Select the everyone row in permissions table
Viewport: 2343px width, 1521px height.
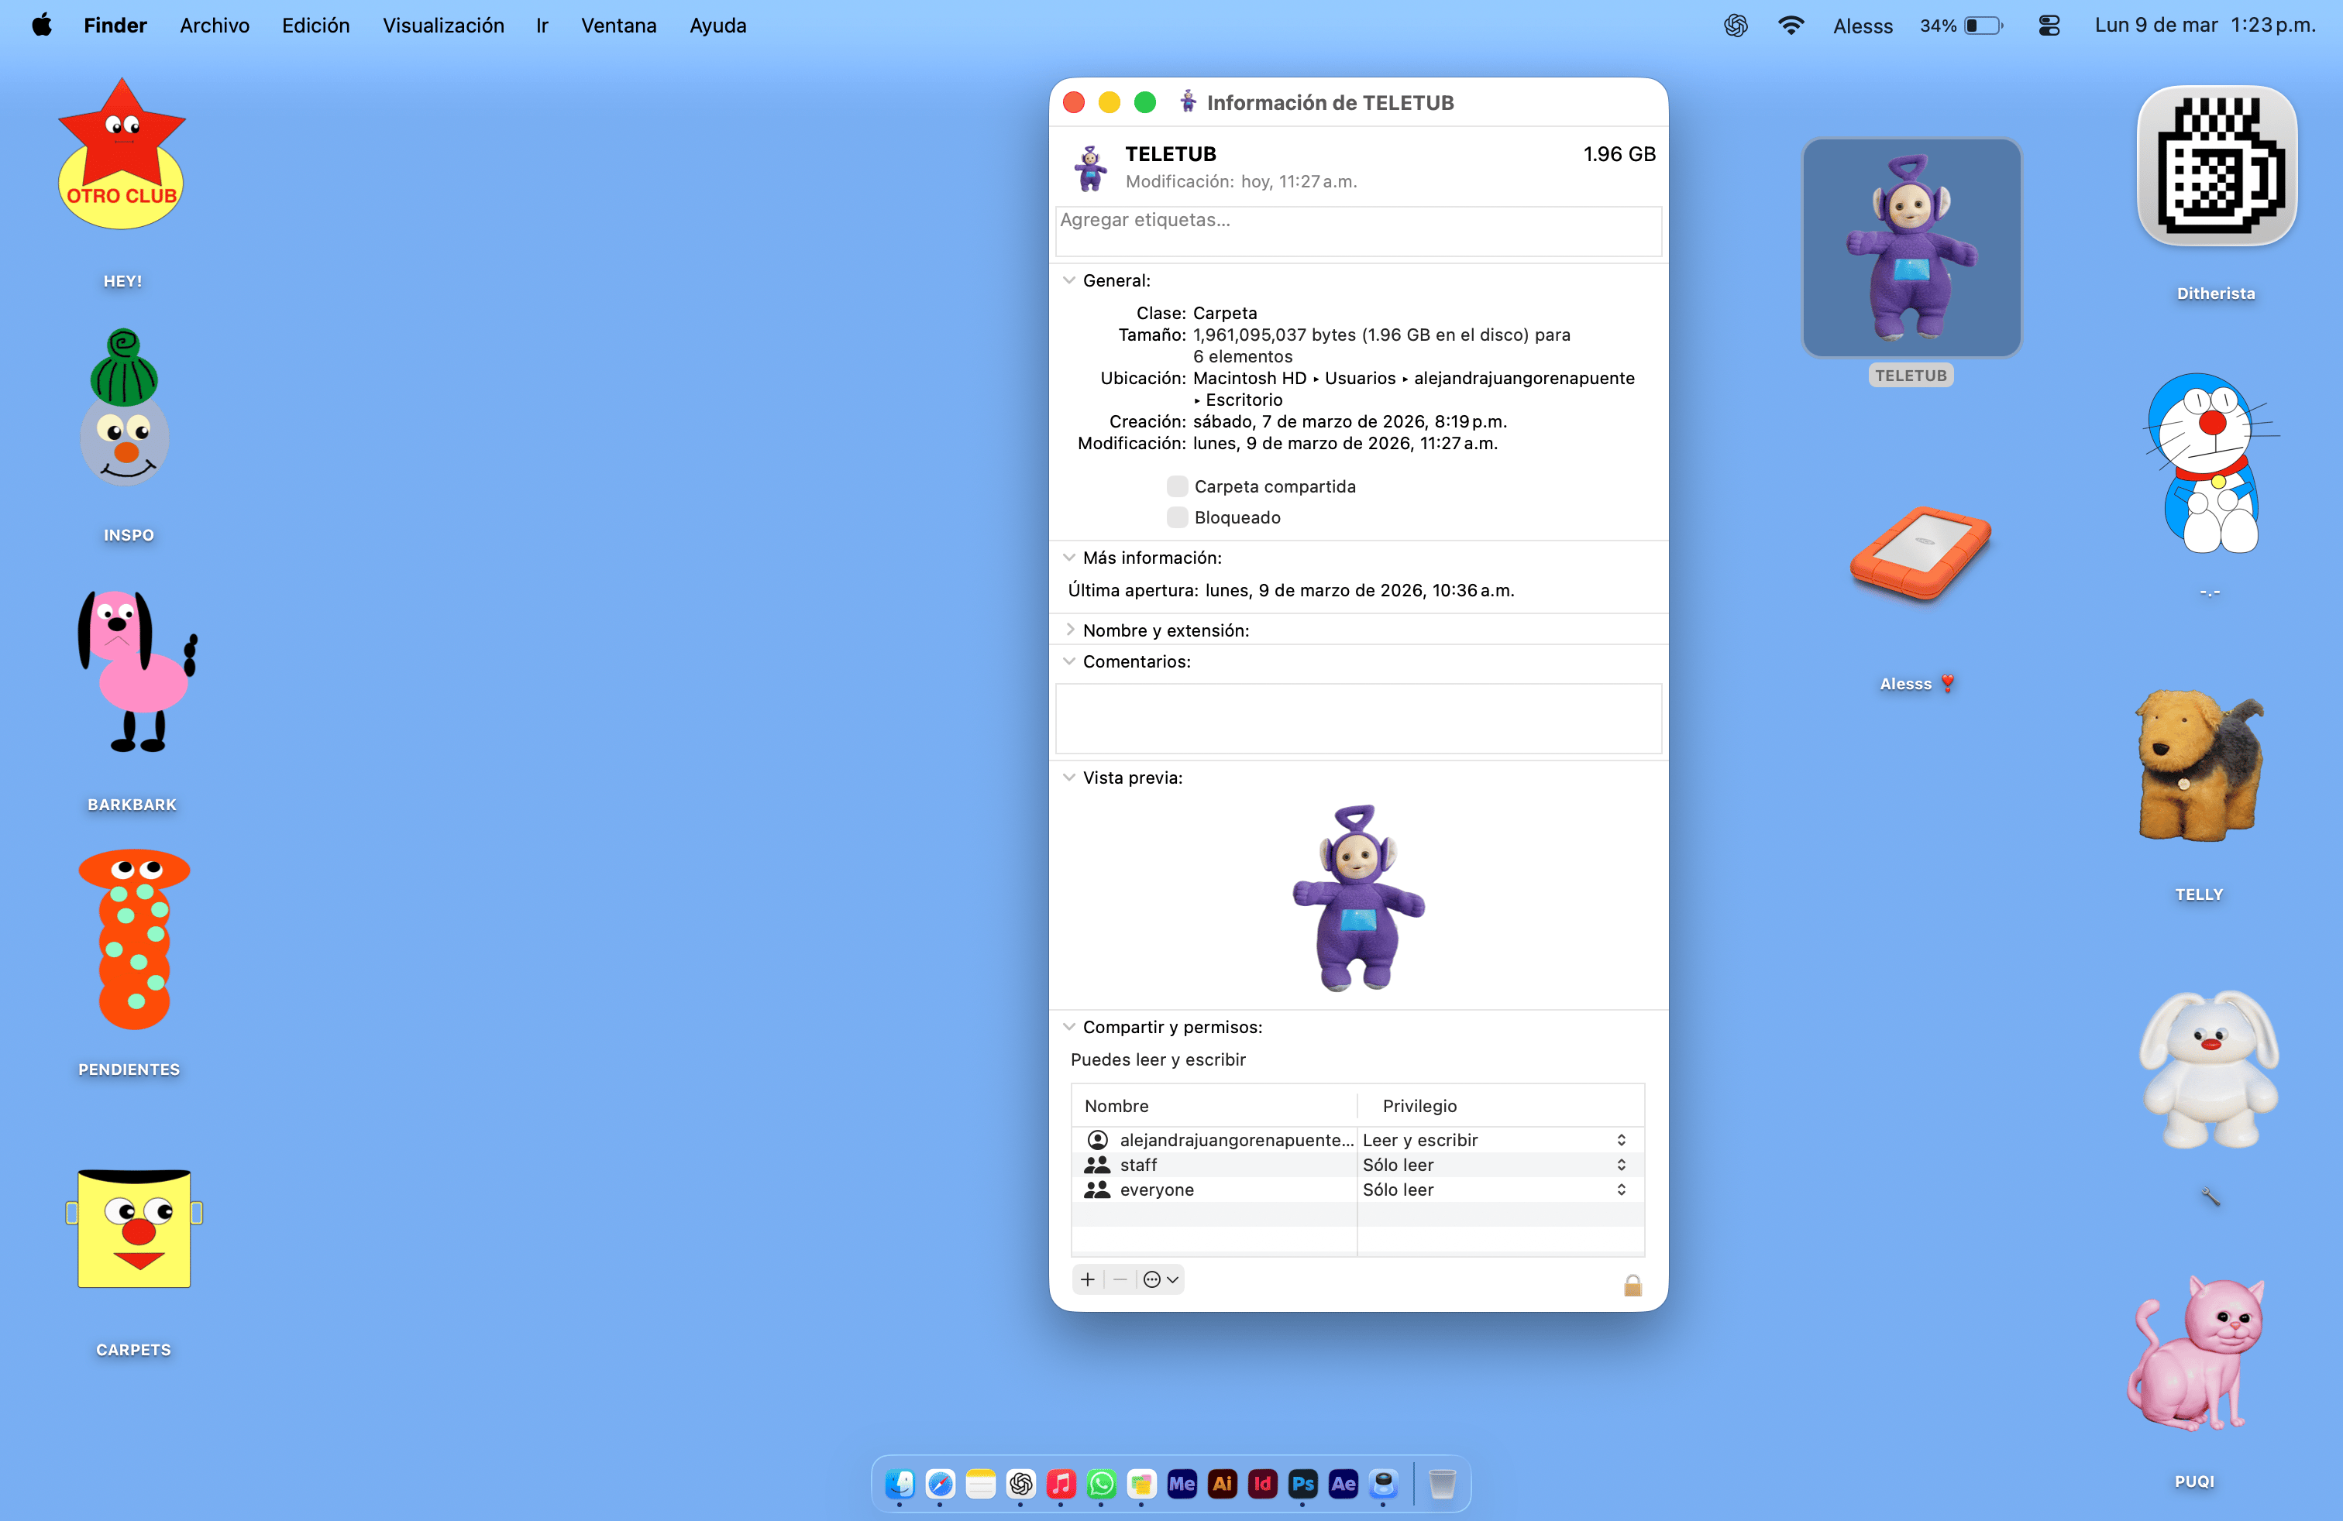click(x=1357, y=1190)
